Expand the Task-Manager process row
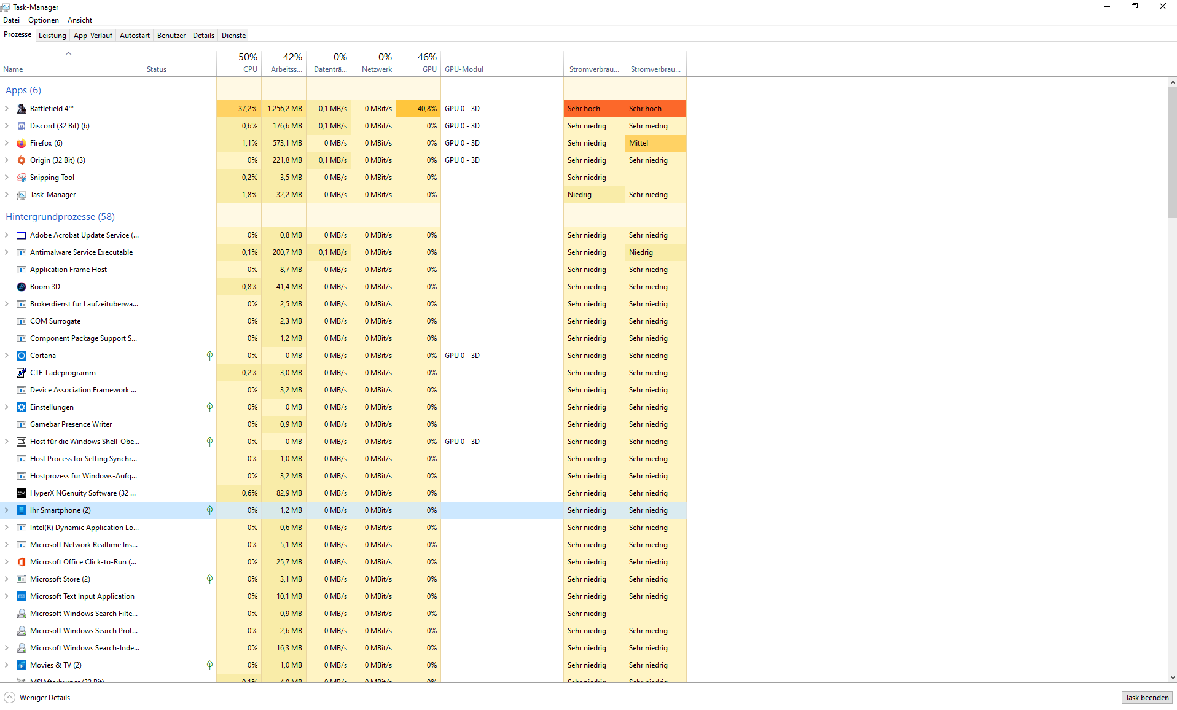Screen dimensions: 1177x710 pos(7,195)
